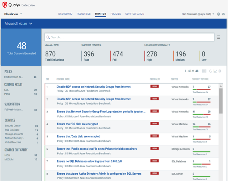
Task: Open the Configuration tab
Action: [x=134, y=14]
